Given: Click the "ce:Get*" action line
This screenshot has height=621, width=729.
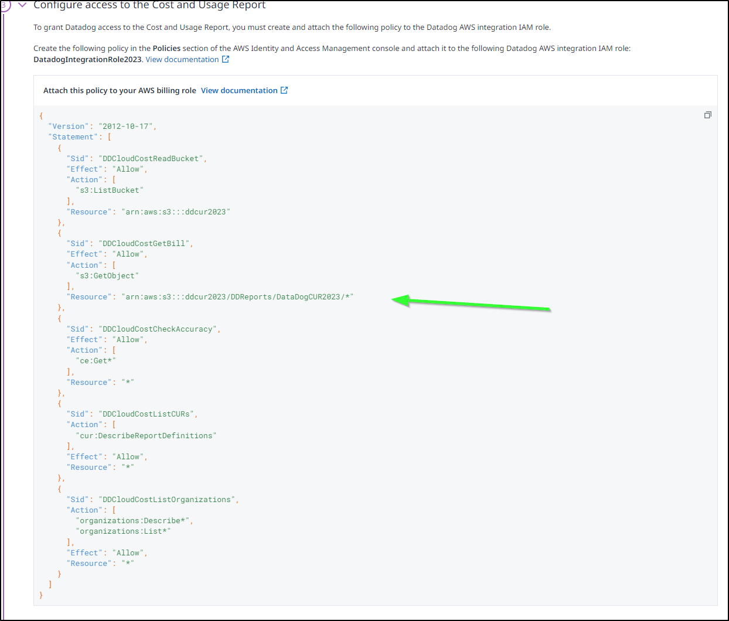Looking at the screenshot, I should click(x=96, y=361).
